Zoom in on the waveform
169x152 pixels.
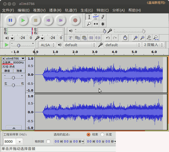pos(135,38)
